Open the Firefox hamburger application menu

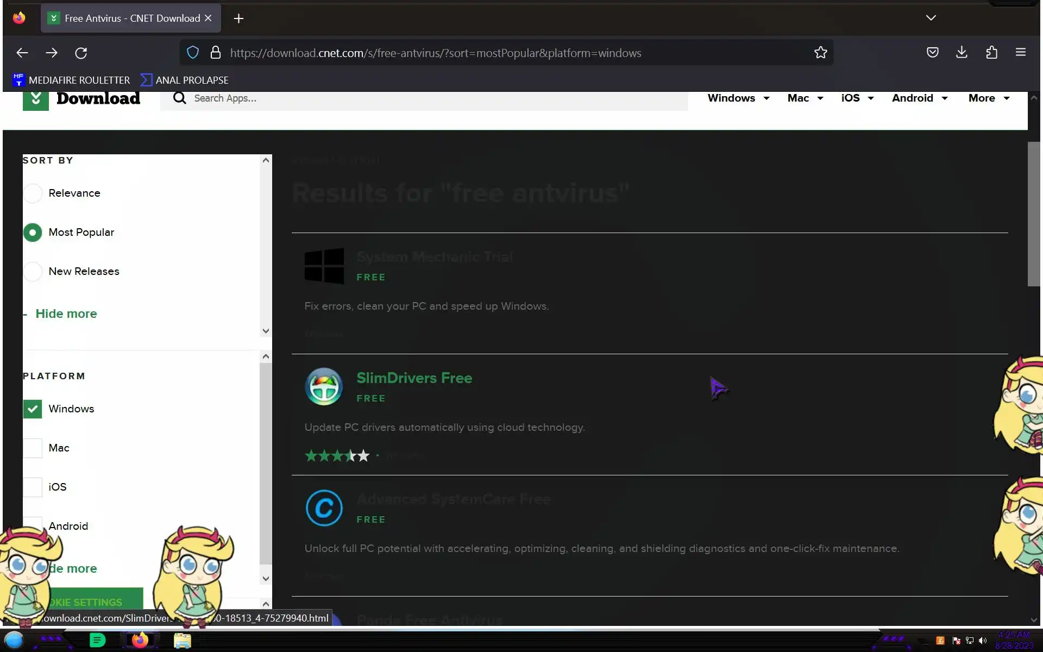coord(1020,53)
